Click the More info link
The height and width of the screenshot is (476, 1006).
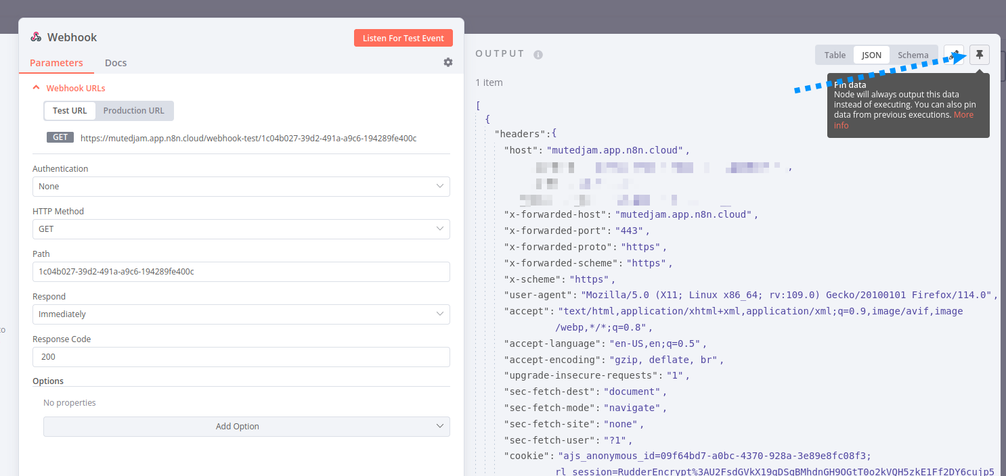click(x=963, y=115)
